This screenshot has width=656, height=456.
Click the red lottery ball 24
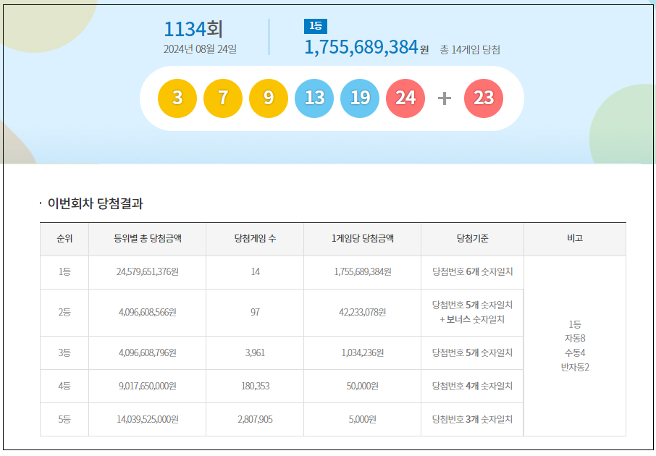tap(405, 98)
